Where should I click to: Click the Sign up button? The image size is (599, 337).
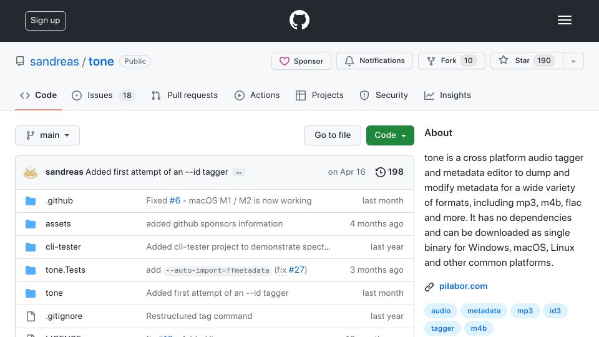click(x=46, y=21)
